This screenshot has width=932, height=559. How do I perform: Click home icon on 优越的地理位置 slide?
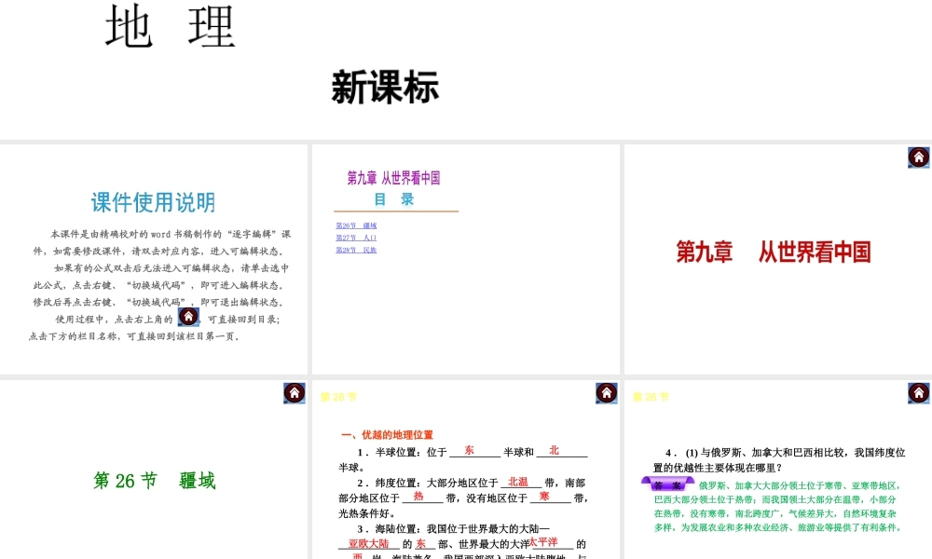pos(607,393)
